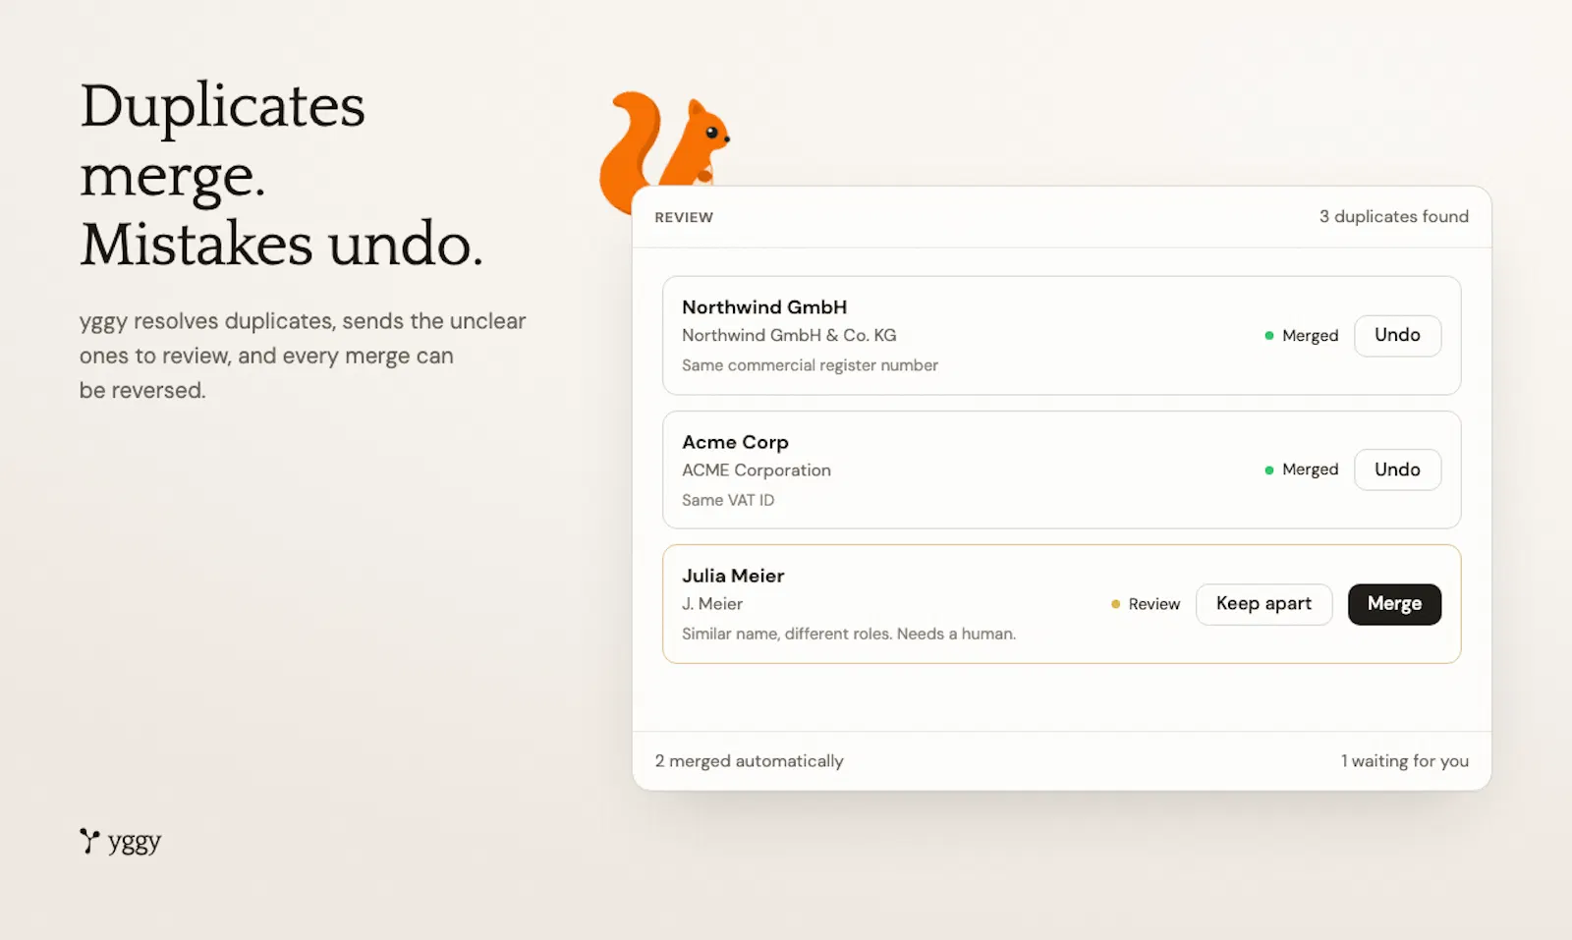Click '1 waiting for you' footer text
Image resolution: width=1572 pixels, height=940 pixels.
click(x=1405, y=761)
